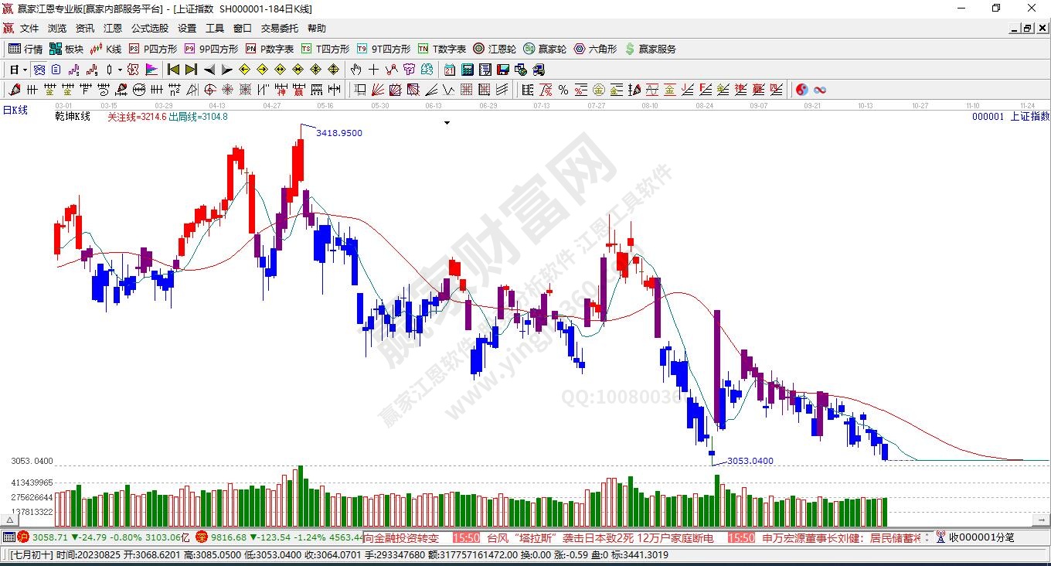Expand the 日 period dropdown arrow

(25, 70)
